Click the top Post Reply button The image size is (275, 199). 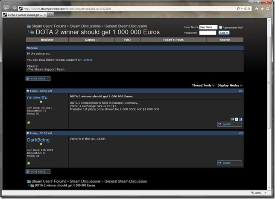click(38, 78)
